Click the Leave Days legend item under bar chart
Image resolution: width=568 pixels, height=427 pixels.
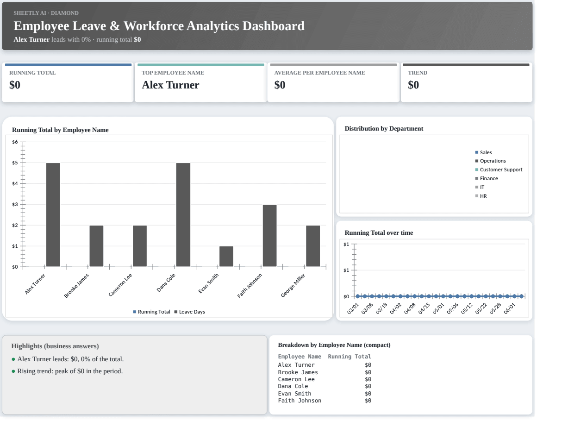[x=189, y=312]
